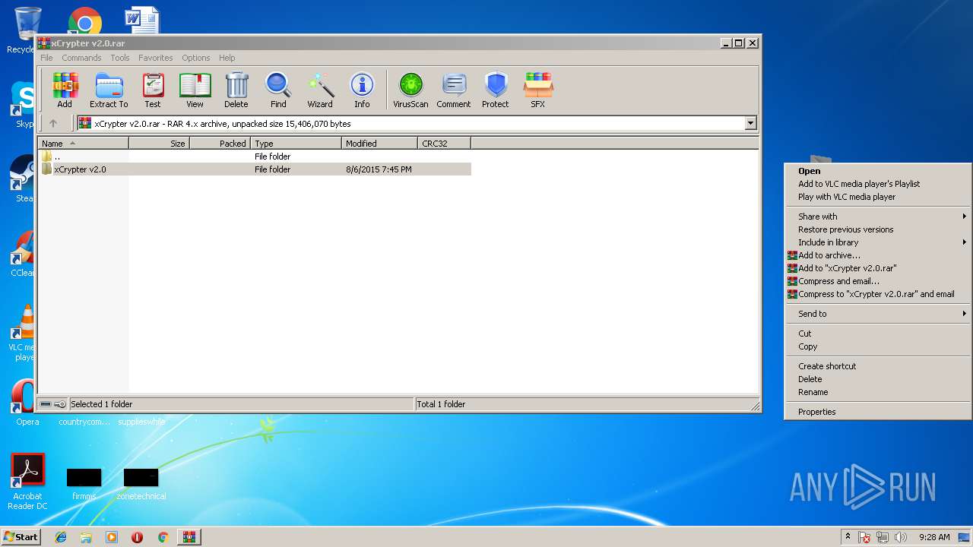
Task: Open the Tools menu
Action: tap(120, 58)
